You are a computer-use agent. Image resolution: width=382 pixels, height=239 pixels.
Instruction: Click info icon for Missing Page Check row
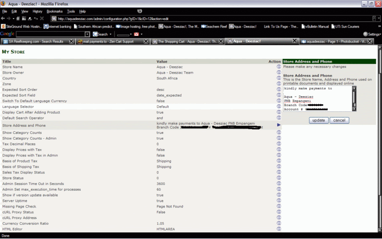(x=279, y=206)
